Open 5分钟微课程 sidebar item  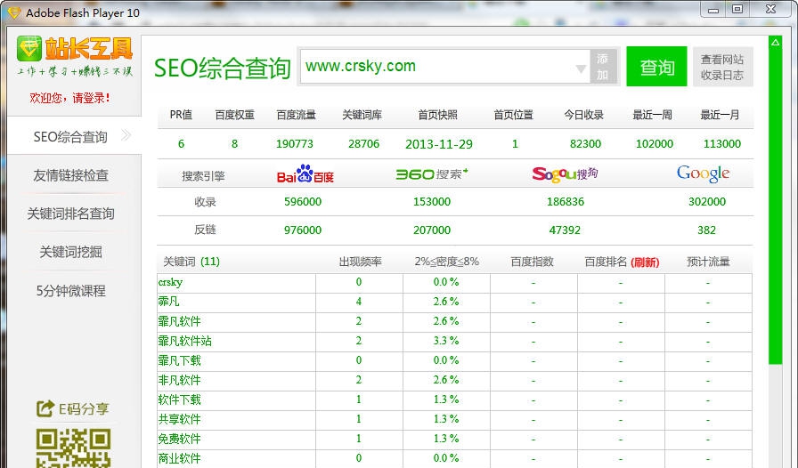point(70,290)
